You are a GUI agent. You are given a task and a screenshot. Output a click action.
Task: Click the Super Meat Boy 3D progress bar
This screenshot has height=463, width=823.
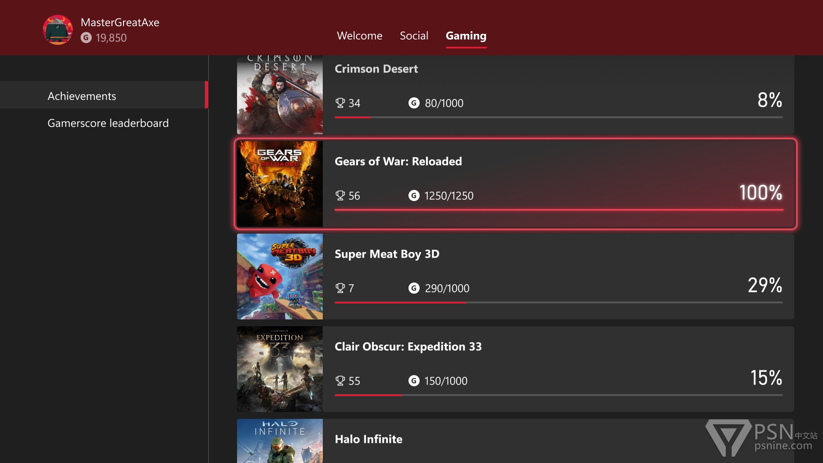click(558, 303)
